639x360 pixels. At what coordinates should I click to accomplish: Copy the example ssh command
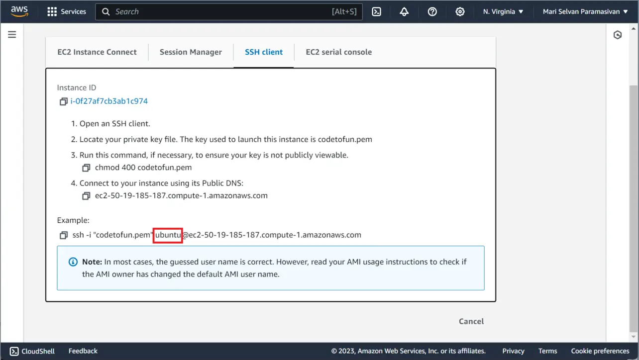[x=63, y=235]
